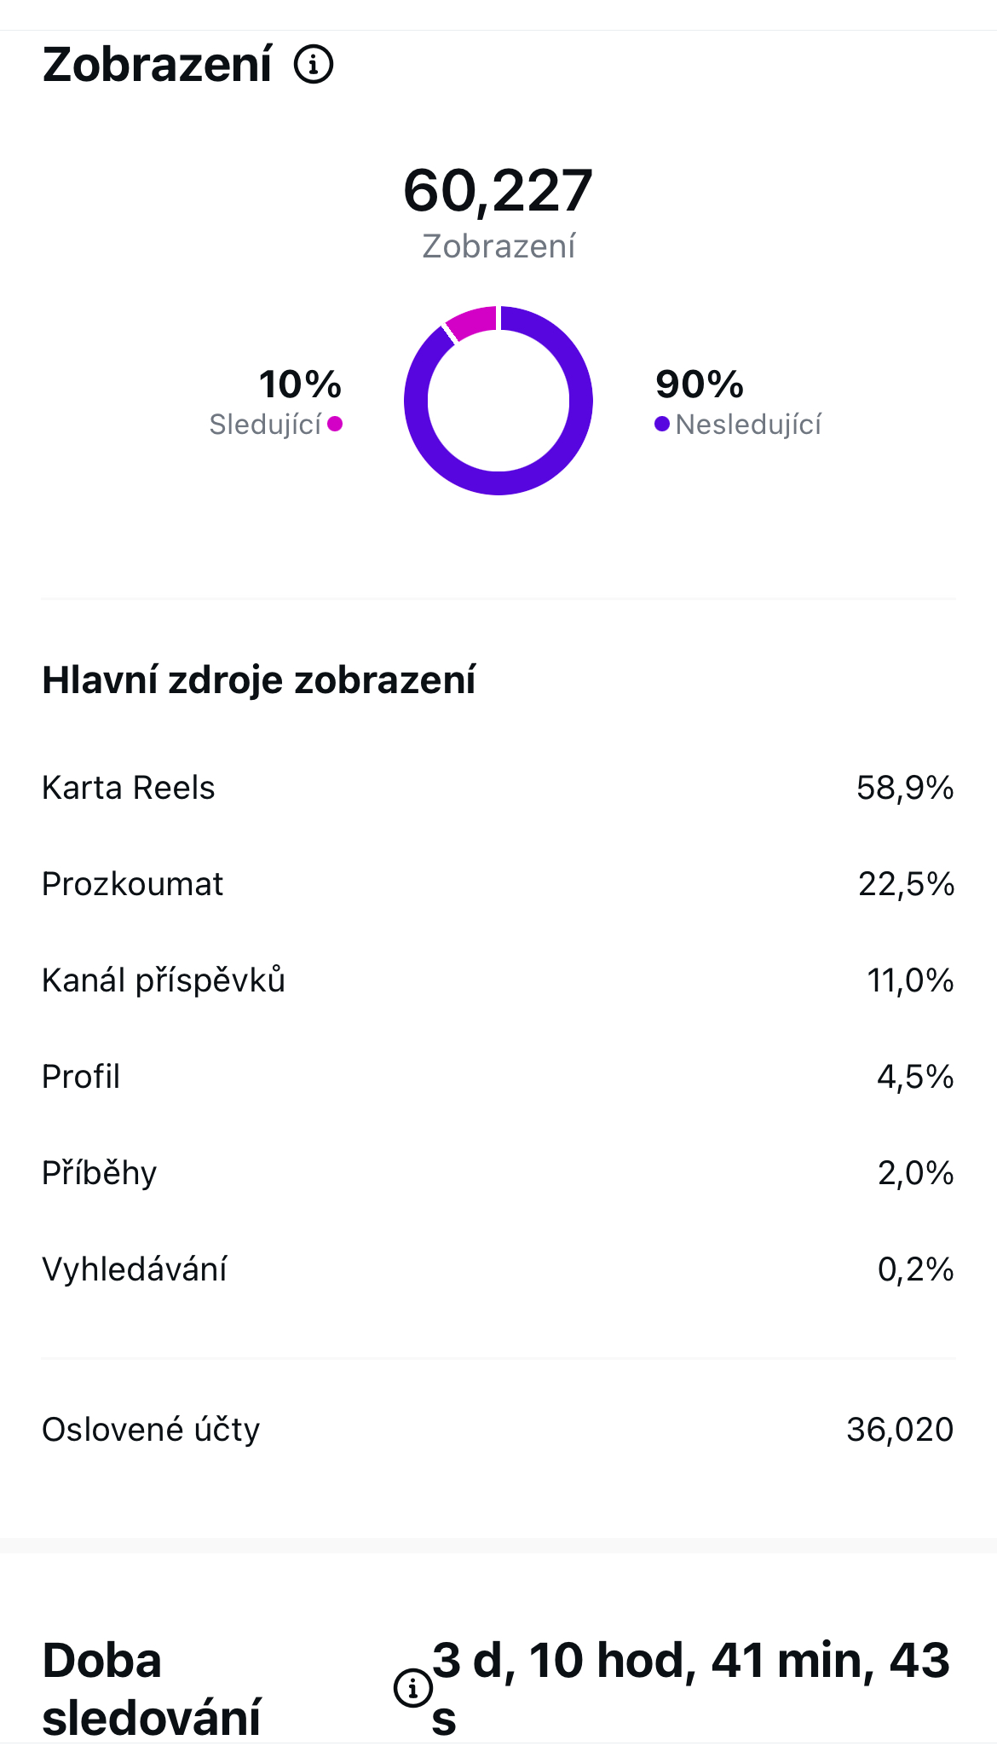Tap the Doba sledování heading

pyautogui.click(x=152, y=1688)
